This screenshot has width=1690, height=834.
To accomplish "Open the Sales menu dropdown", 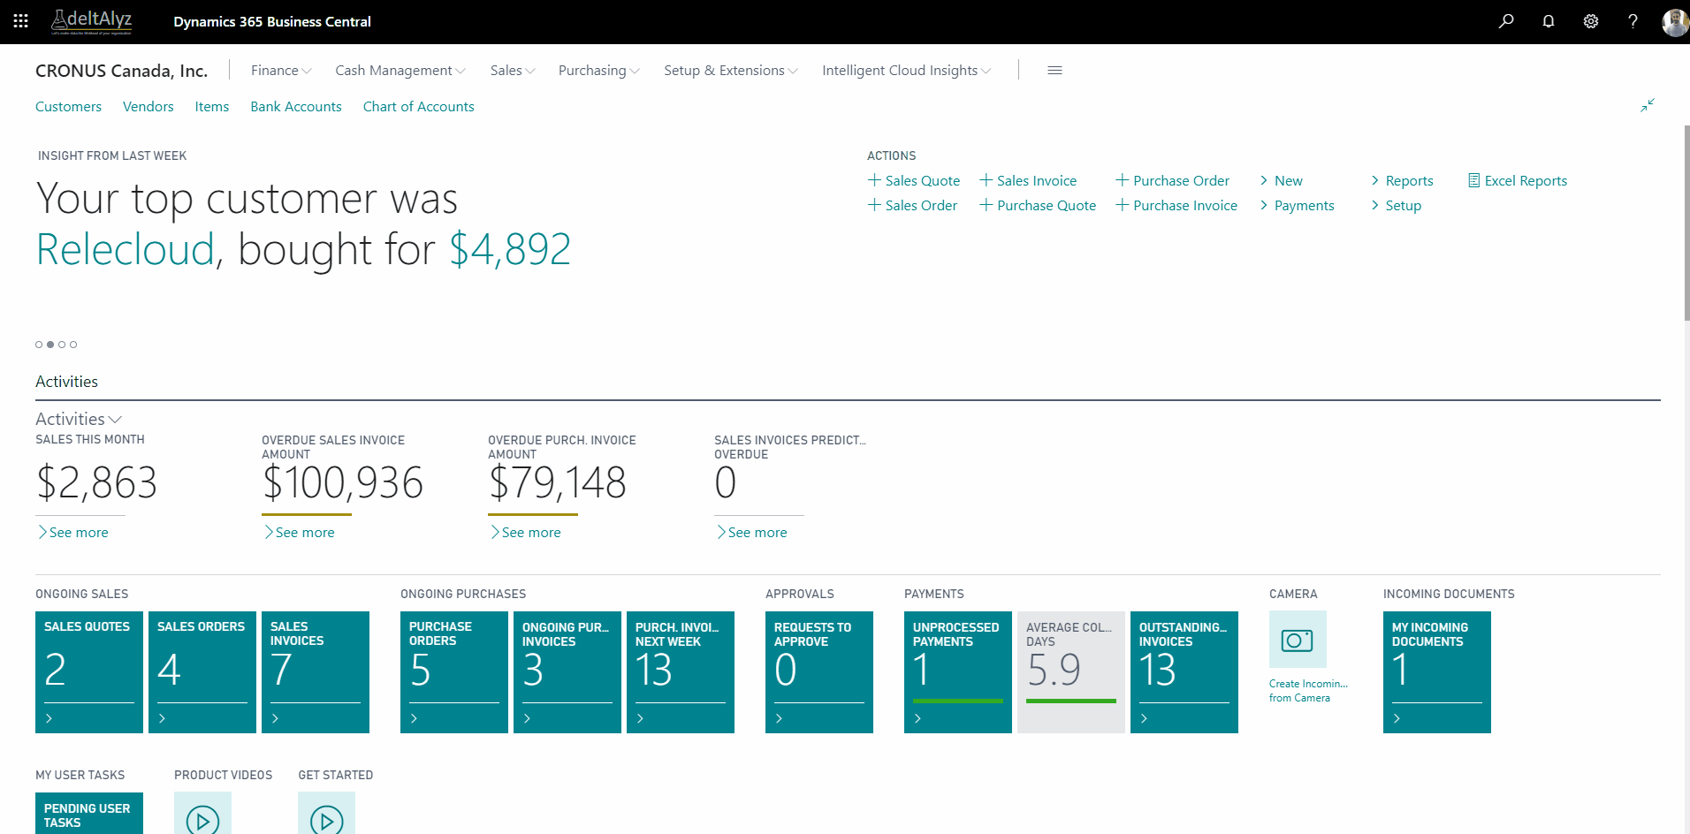I will coord(513,71).
